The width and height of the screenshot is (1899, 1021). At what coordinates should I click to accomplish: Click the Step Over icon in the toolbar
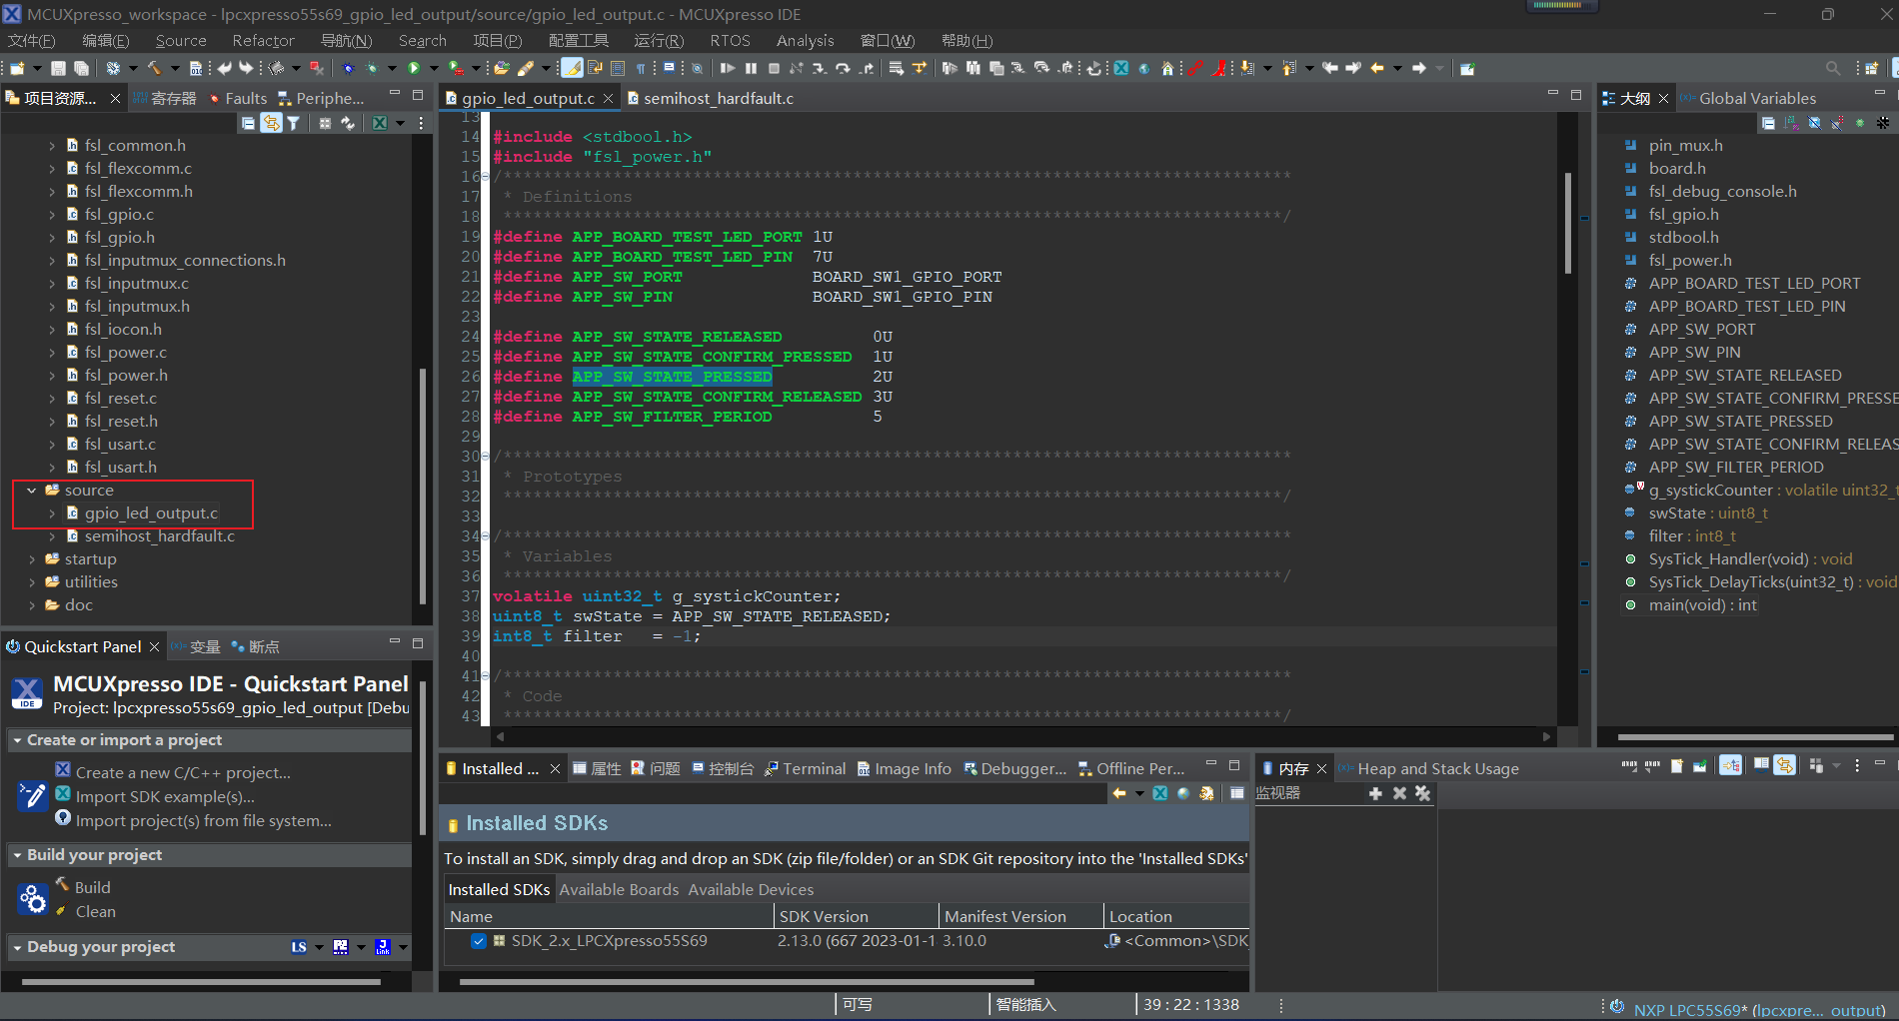(843, 68)
